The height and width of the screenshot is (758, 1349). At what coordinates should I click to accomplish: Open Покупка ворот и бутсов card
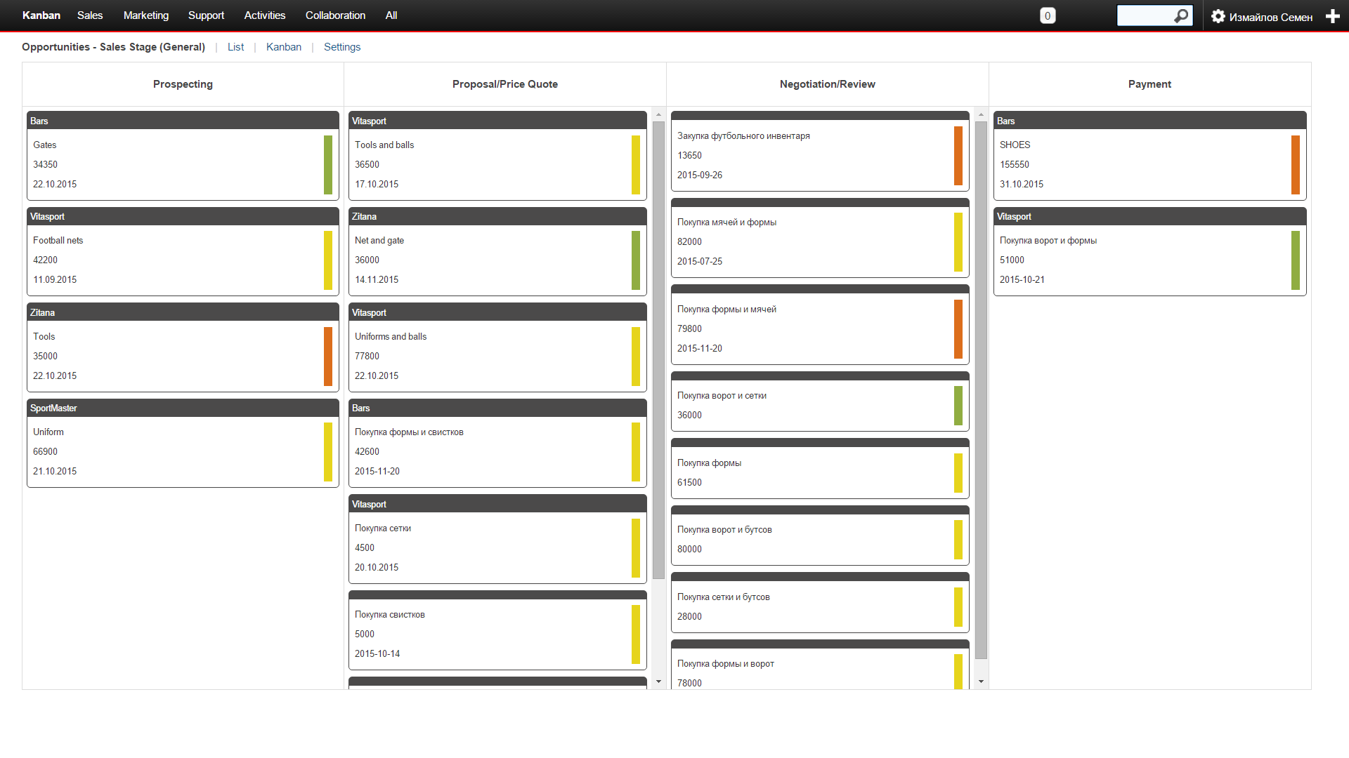point(820,536)
